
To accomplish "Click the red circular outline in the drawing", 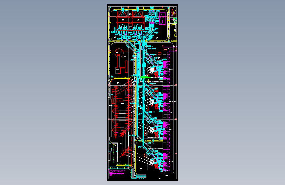I will (x=119, y=53).
